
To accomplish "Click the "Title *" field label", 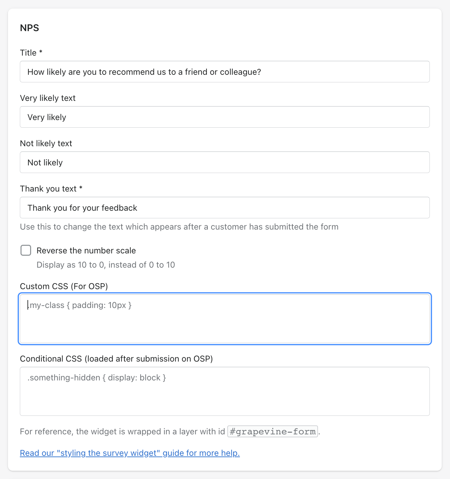I will point(31,53).
